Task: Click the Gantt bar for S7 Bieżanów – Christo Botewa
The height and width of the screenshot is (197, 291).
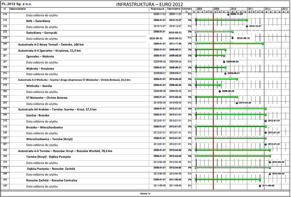Action: pos(216,97)
